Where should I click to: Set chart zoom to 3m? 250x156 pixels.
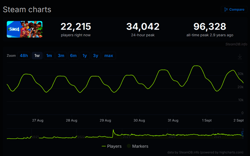(x=61, y=56)
